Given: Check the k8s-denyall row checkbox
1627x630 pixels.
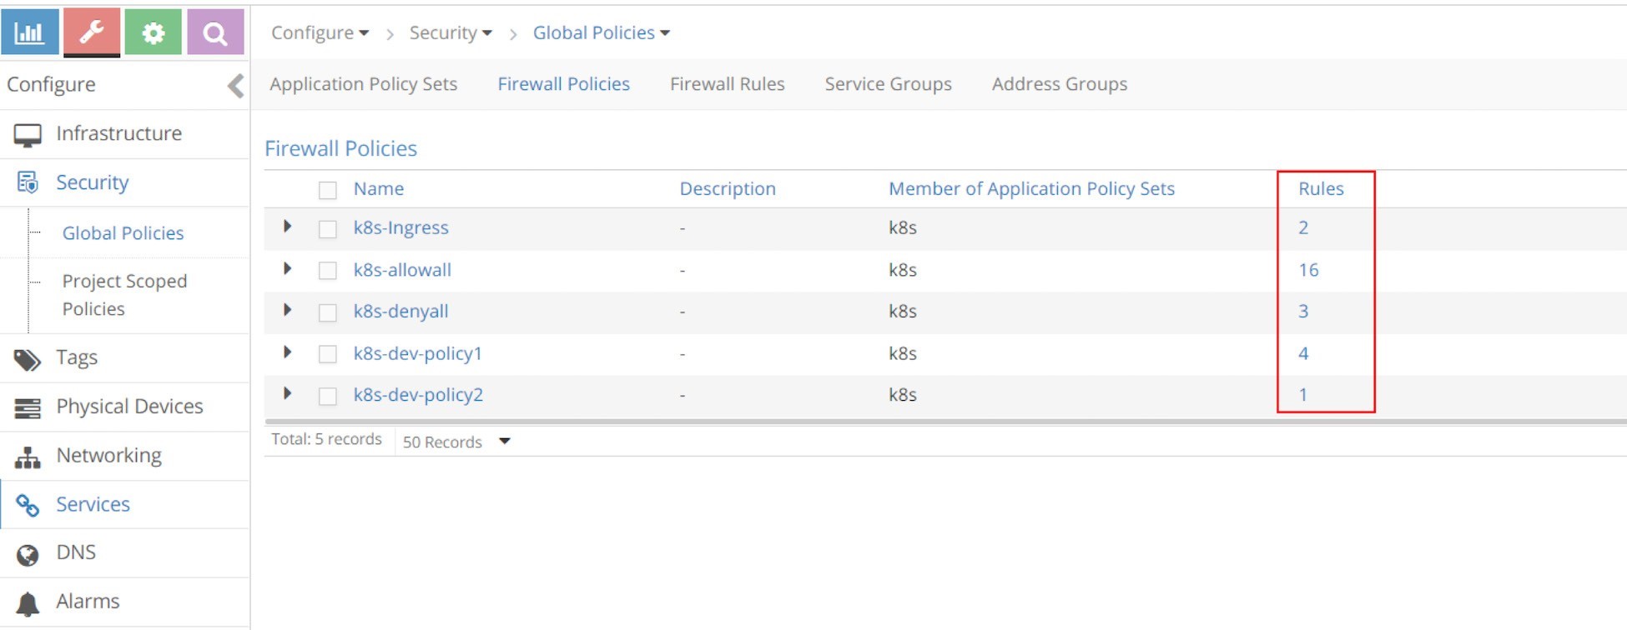Looking at the screenshot, I should point(328,312).
